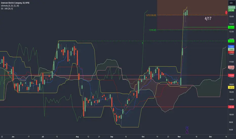Click the Dec label on time axis

click(210, 136)
